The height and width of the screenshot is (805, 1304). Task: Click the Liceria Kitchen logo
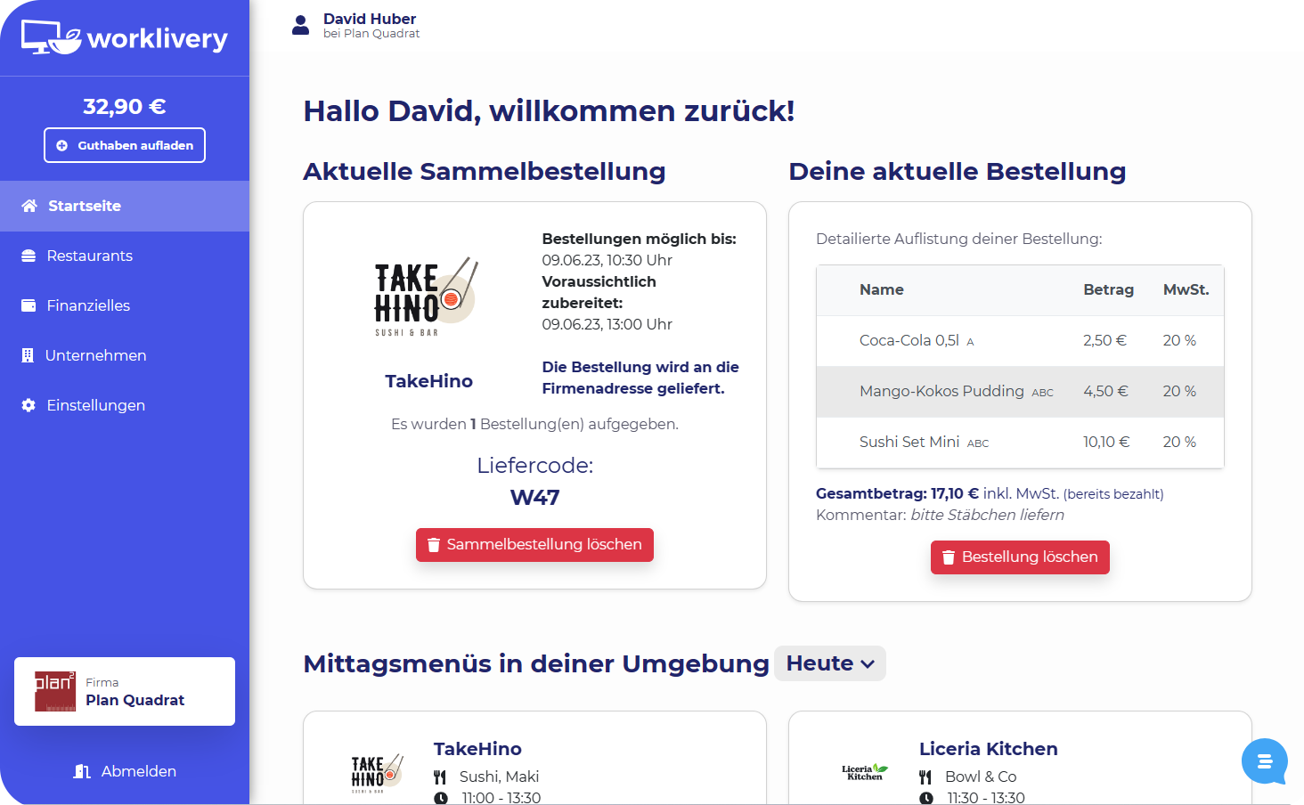pyautogui.click(x=864, y=772)
